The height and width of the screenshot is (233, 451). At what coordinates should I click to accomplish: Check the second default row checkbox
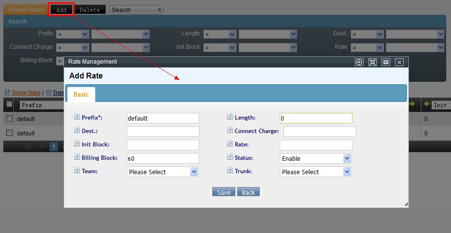(x=9, y=133)
